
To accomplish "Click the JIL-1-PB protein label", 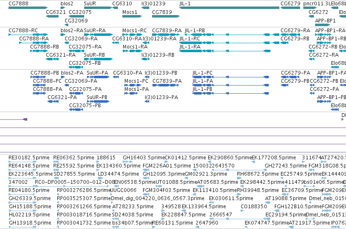I will [x=202, y=89].
